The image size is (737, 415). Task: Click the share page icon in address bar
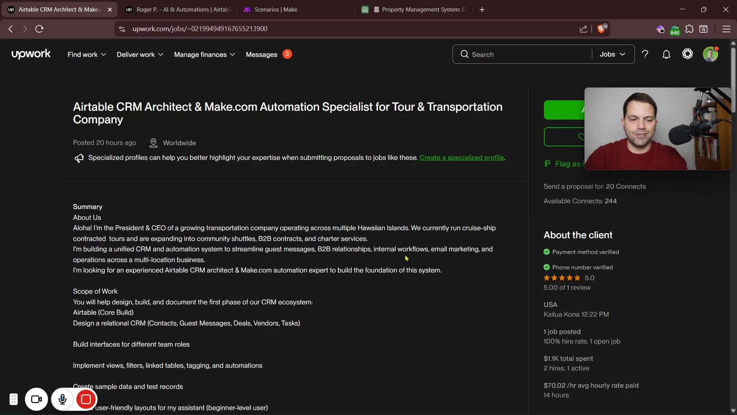tap(583, 29)
